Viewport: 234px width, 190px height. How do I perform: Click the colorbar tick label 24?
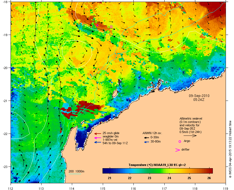tap(169, 178)
